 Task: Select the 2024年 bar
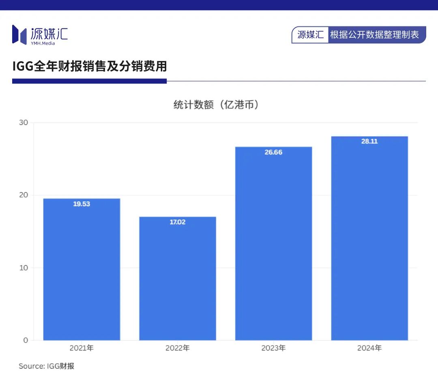click(x=369, y=238)
